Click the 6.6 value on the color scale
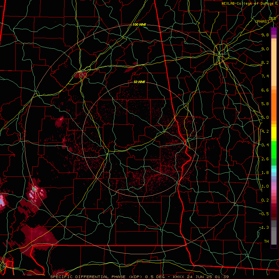The width and height of the screenshot is (279, 279). coord(265,90)
